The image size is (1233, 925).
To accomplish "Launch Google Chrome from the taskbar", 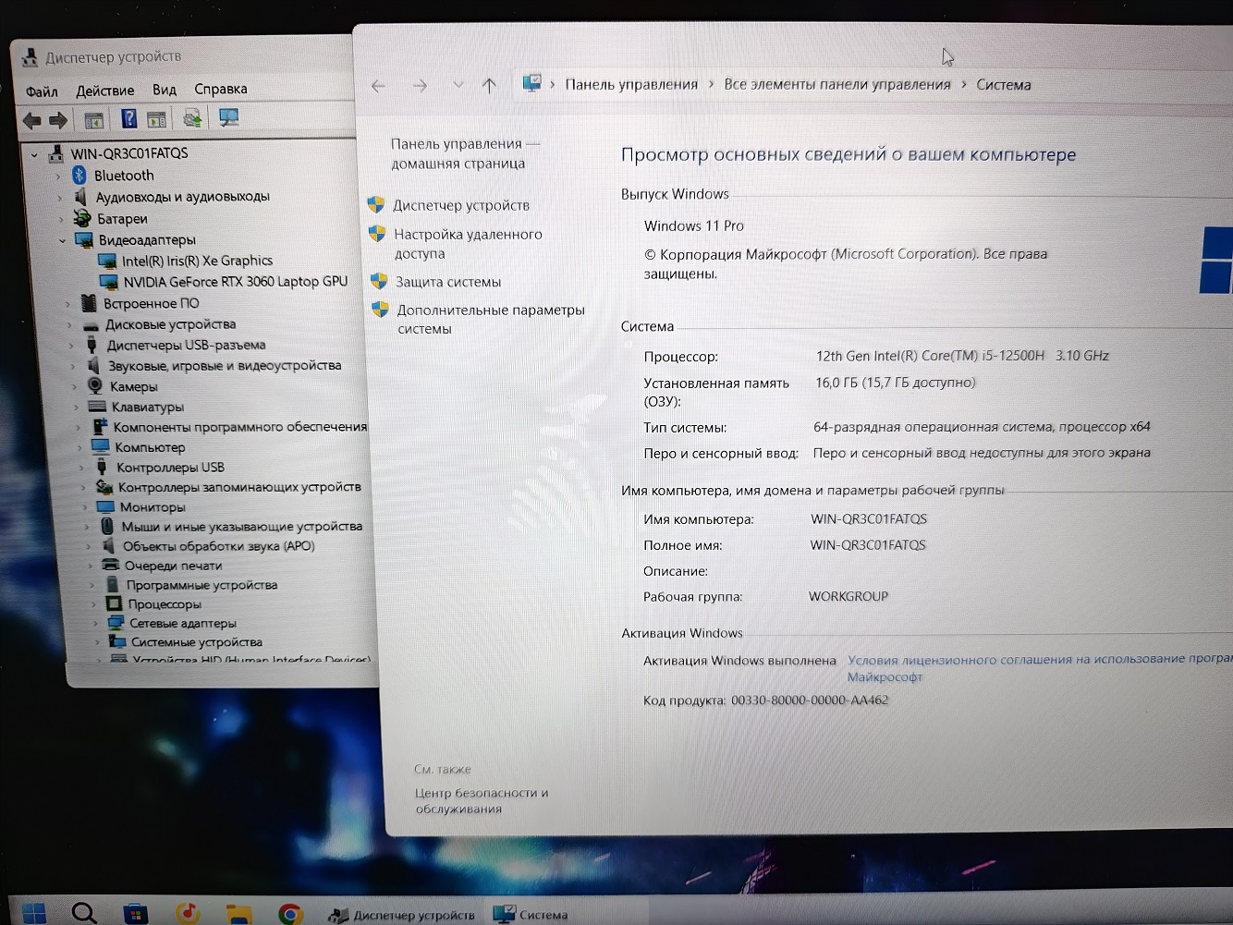I will [290, 914].
